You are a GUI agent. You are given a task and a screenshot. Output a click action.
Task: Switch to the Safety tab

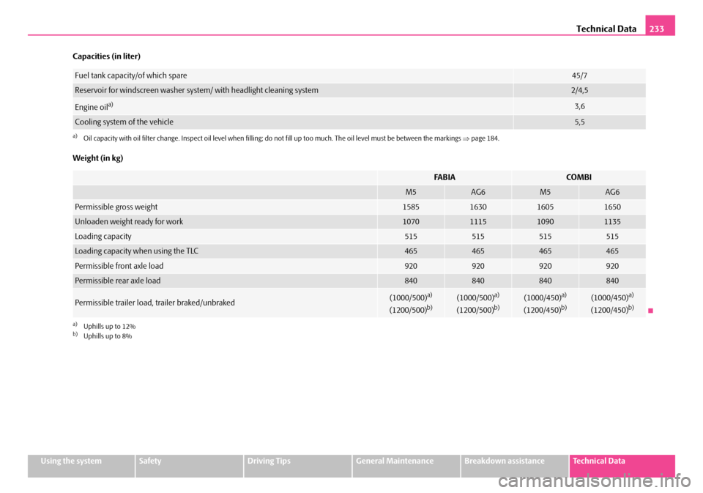coord(189,461)
